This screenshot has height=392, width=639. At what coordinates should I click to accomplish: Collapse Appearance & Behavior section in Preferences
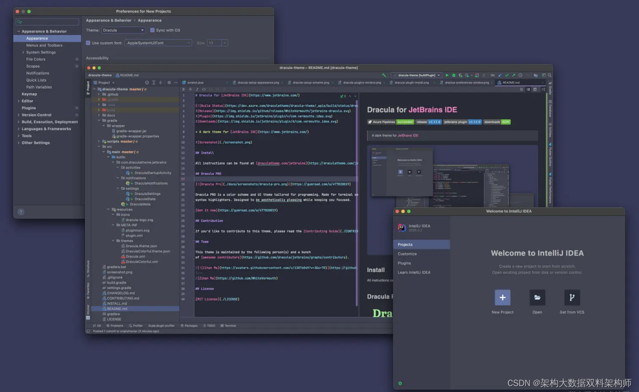click(x=19, y=32)
